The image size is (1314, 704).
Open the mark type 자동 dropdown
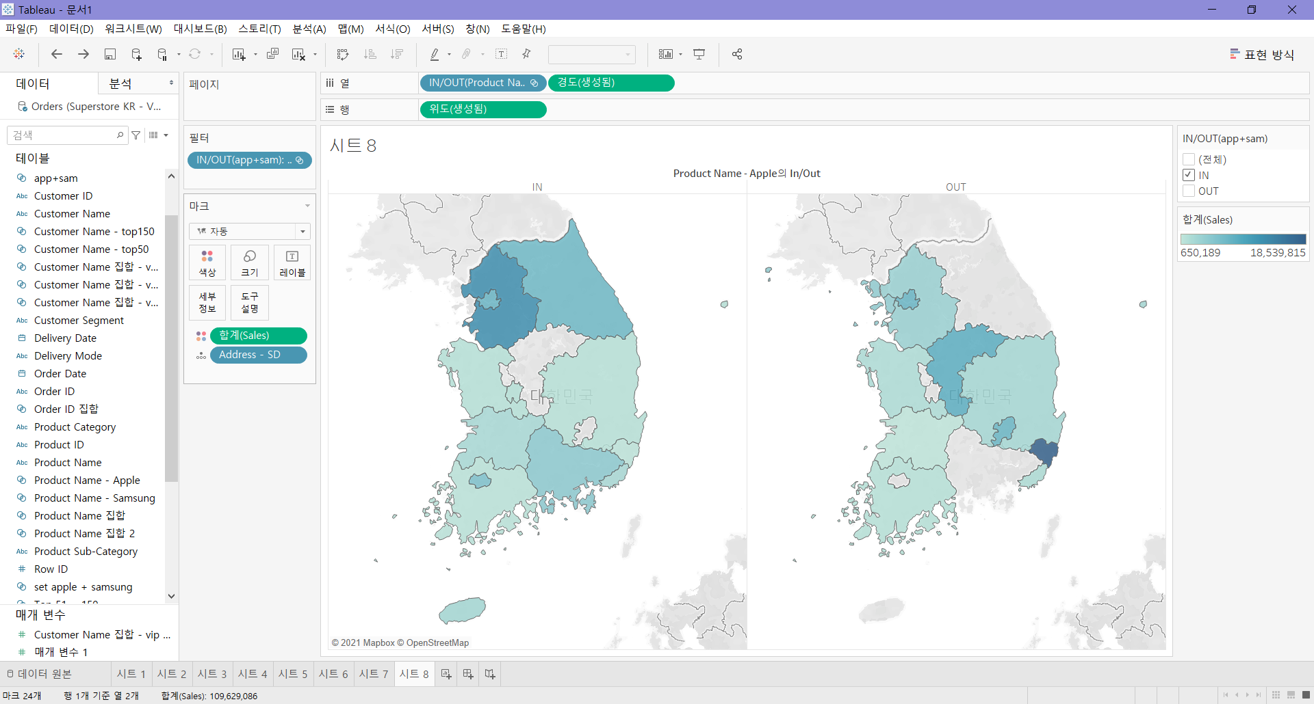click(x=250, y=231)
